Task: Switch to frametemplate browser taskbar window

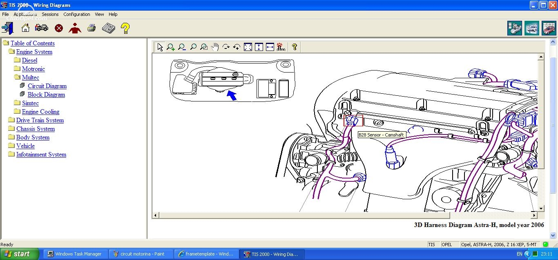Action: click(207, 254)
